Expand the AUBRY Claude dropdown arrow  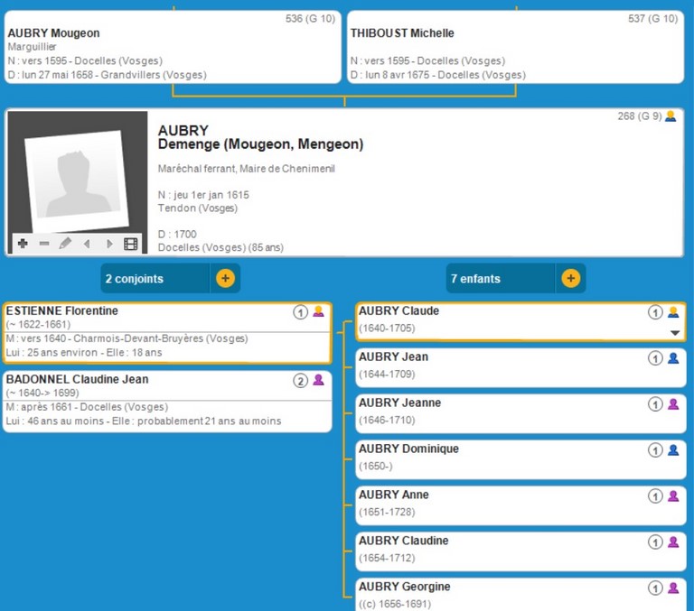[674, 332]
